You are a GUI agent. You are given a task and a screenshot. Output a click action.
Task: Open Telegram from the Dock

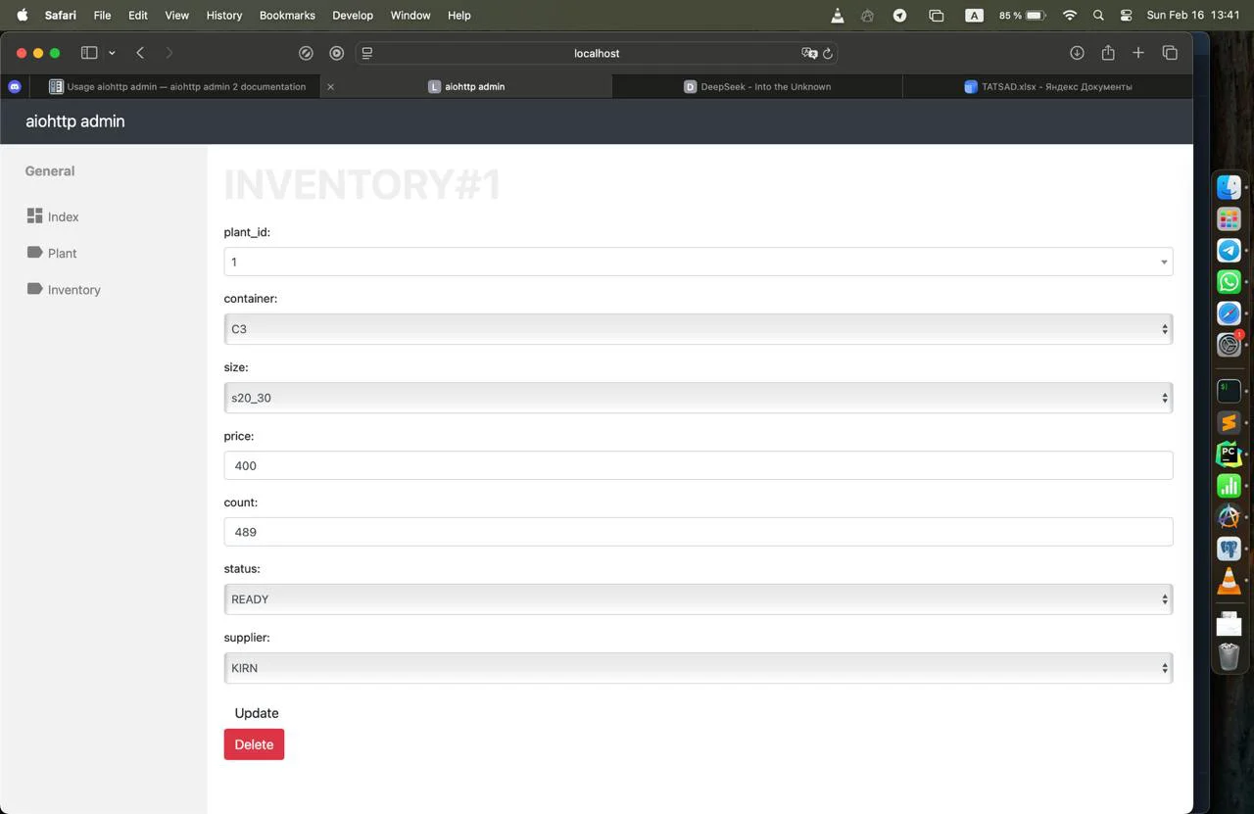click(1229, 250)
